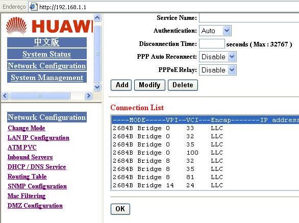
Task: Select the connection with VPI 14 VCI 24
Action: pyautogui.click(x=205, y=185)
